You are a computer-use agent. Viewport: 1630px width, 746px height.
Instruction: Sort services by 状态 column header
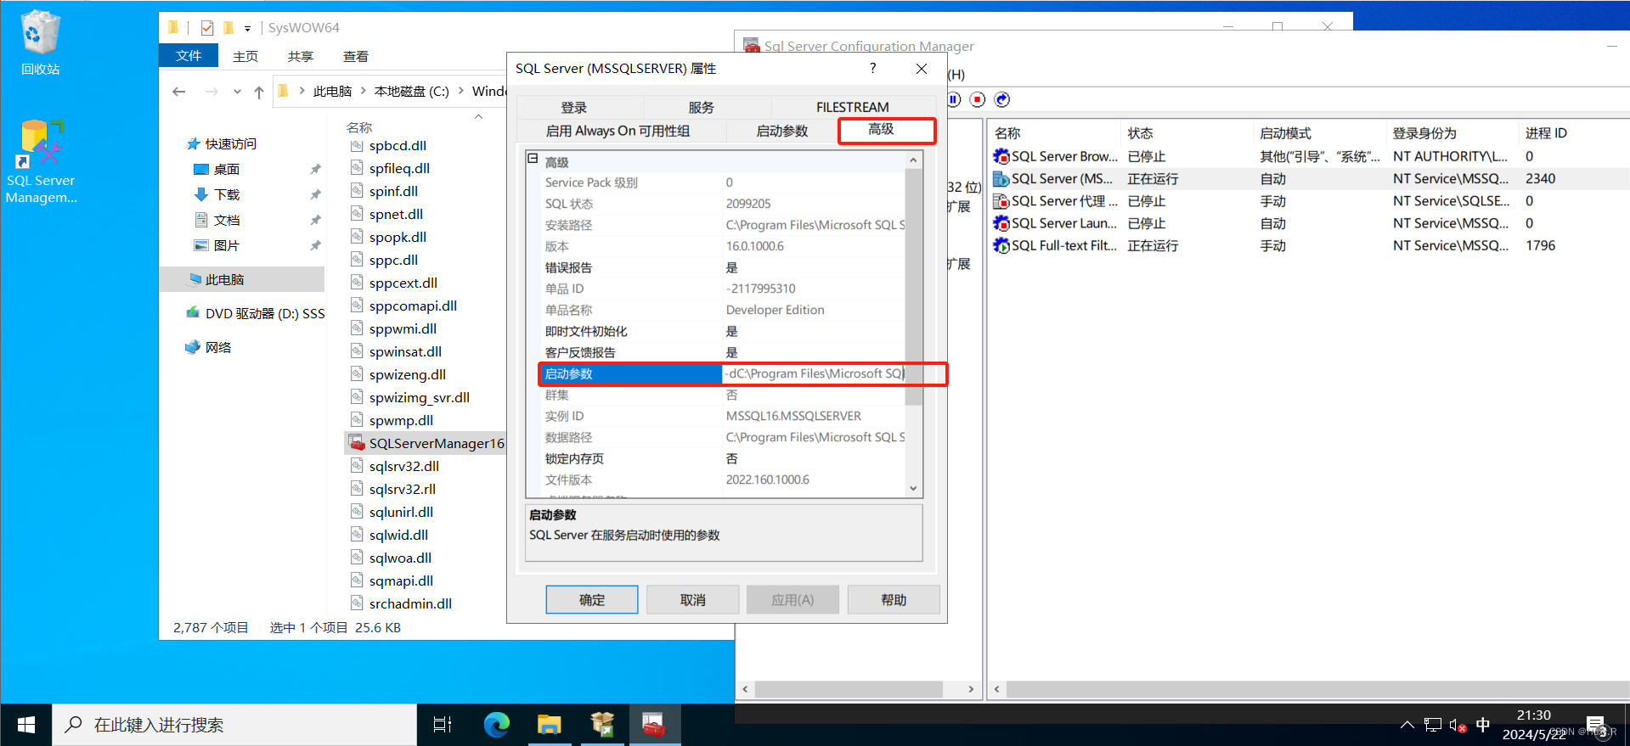tap(1186, 133)
